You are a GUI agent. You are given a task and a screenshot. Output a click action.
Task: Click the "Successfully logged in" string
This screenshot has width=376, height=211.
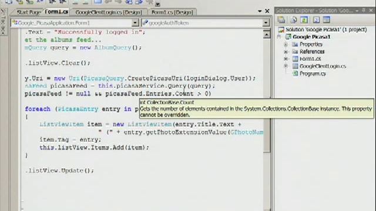point(98,32)
